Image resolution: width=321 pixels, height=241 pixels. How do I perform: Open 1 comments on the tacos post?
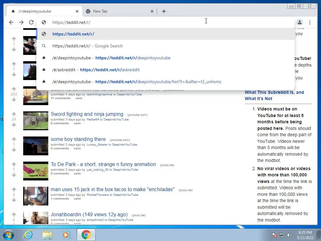60,199
